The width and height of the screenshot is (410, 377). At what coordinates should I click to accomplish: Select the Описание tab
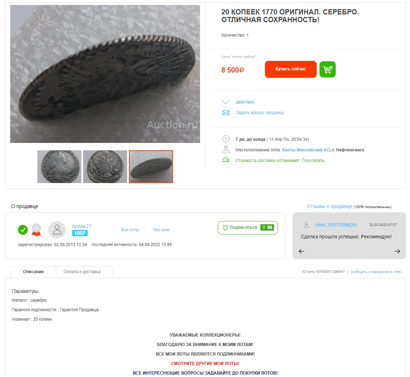tap(33, 272)
